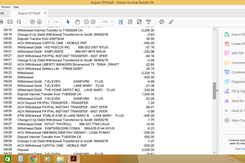Viewport: 245px width, 163px height.
Task: Click the HIS*HISCOX INC transaction
Action: [x=63, y=47]
